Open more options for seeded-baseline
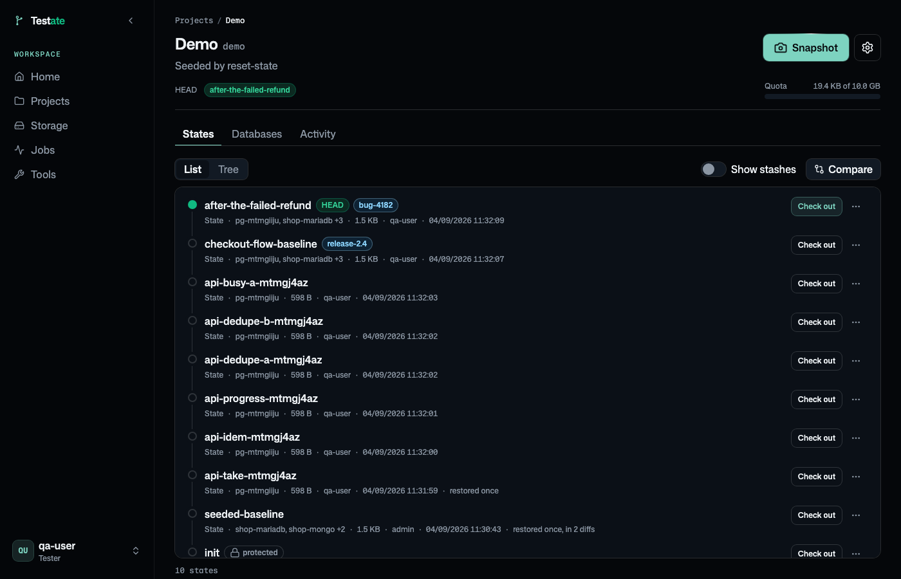The height and width of the screenshot is (579, 901). coord(856,515)
